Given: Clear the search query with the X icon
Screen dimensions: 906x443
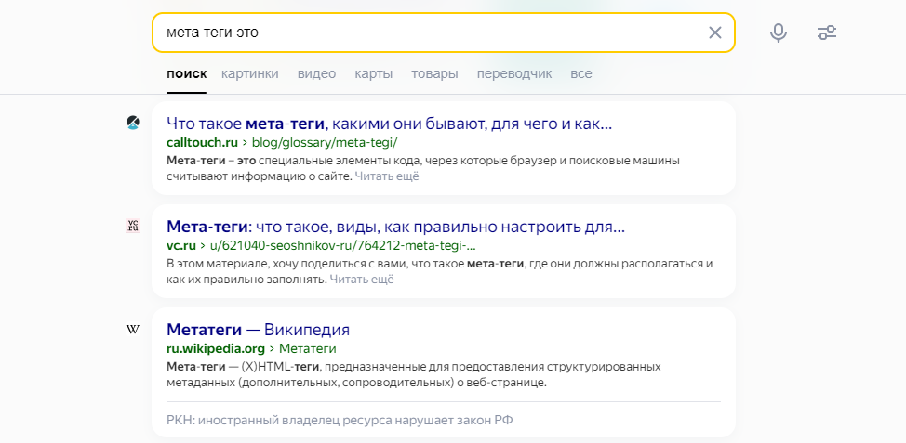Looking at the screenshot, I should [x=714, y=33].
